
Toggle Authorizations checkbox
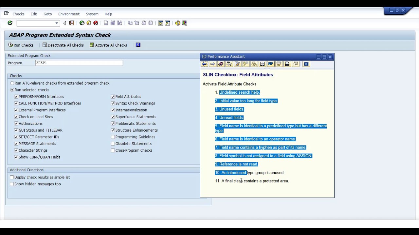point(16,123)
